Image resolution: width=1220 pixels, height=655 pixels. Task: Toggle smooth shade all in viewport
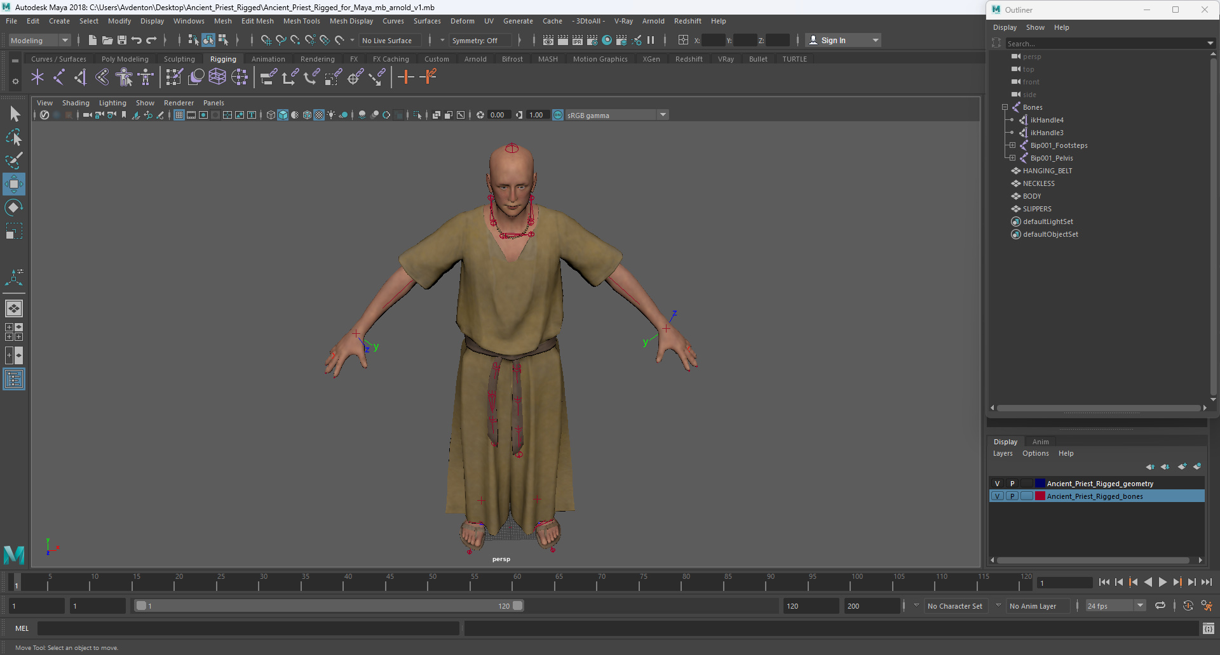point(283,115)
